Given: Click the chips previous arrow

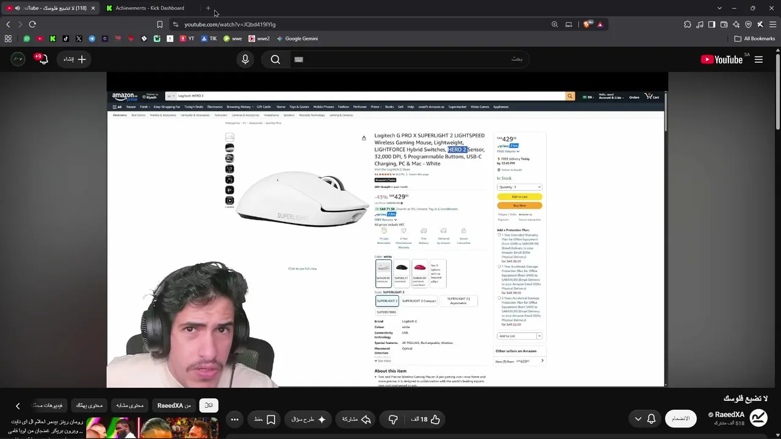Looking at the screenshot, I should (18, 406).
